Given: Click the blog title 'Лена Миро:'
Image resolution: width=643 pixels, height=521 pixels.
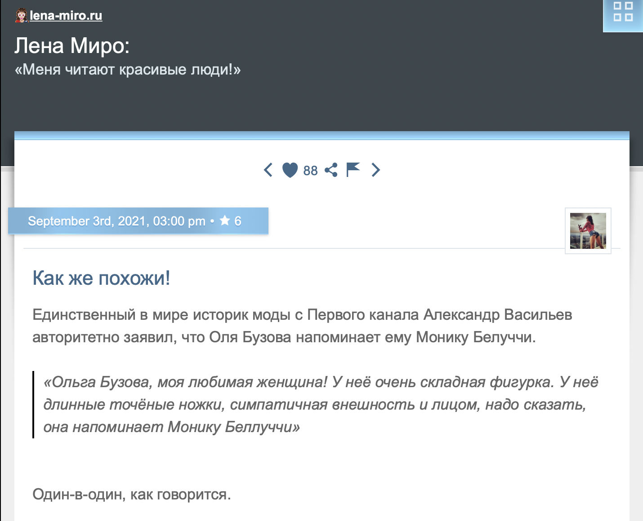Looking at the screenshot, I should coord(72,46).
